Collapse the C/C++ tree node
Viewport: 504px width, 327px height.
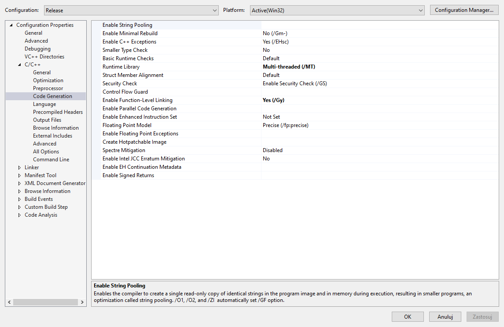pos(18,64)
